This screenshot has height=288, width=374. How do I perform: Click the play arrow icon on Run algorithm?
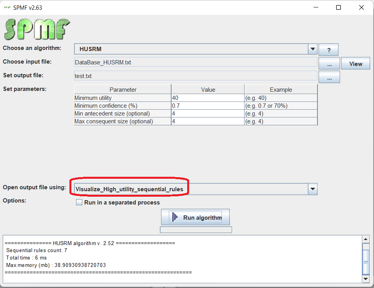(x=175, y=217)
